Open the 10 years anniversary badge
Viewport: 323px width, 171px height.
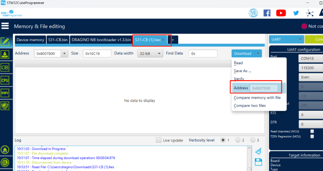(x=253, y=13)
